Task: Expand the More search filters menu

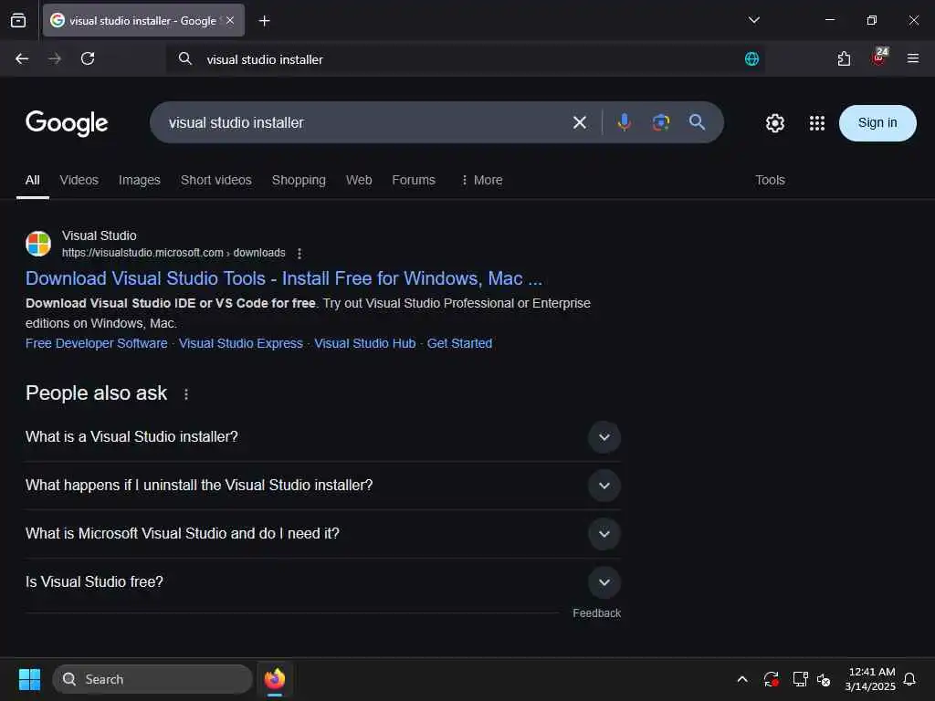Action: [482, 180]
